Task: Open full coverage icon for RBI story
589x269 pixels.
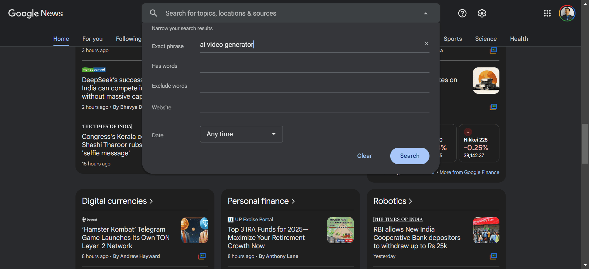Action: click(493, 256)
